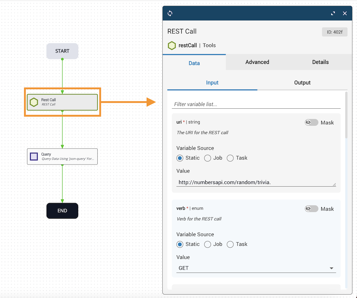Toggle the Mask switch for verb
The height and width of the screenshot is (298, 357).
311,209
